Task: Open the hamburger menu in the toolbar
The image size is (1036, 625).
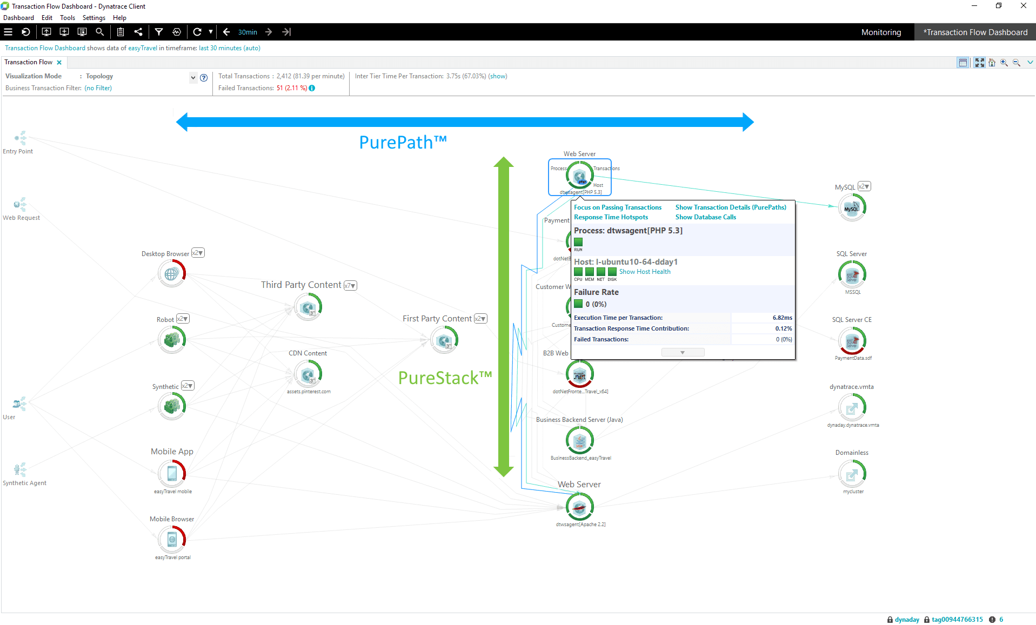Action: [8, 32]
